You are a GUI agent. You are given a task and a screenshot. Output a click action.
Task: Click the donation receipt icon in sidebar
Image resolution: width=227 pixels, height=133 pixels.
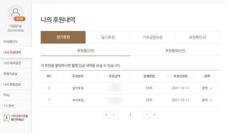click(x=6, y=118)
